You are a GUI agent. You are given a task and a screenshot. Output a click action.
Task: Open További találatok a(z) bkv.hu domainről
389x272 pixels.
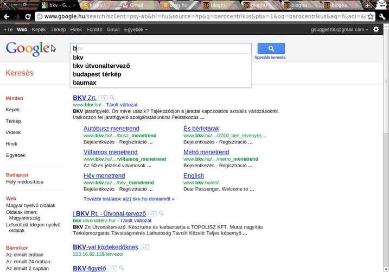(129, 199)
